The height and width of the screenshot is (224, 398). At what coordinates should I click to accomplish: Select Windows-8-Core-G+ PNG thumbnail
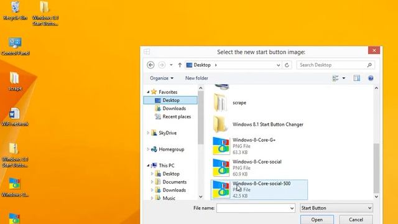coord(221,146)
